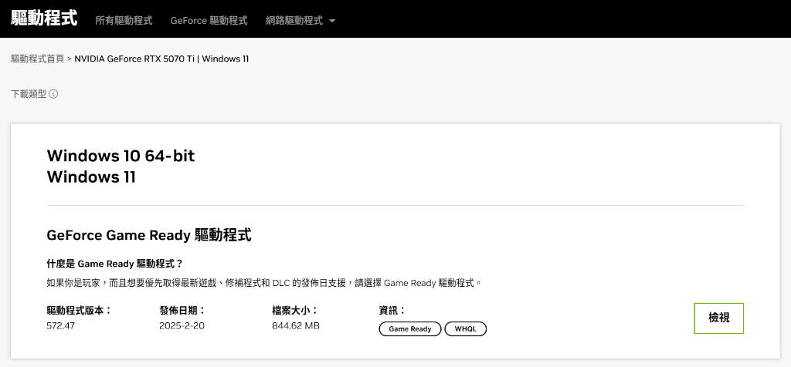
Task: Click the 下載類型 label
Action: click(29, 94)
